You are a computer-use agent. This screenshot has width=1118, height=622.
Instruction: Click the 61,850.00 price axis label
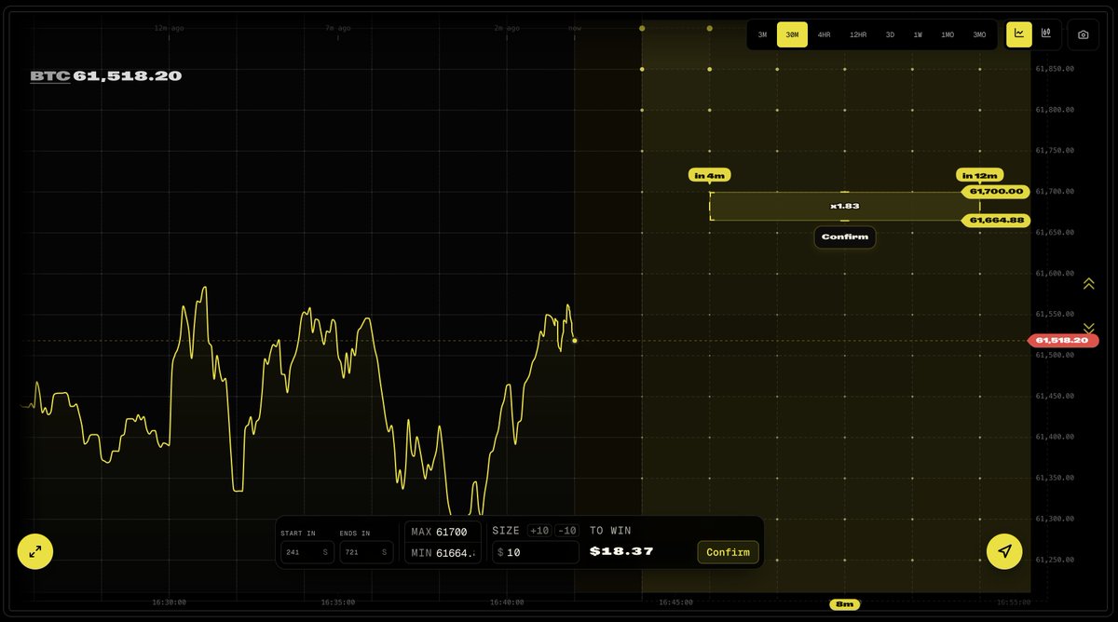tap(1055, 69)
